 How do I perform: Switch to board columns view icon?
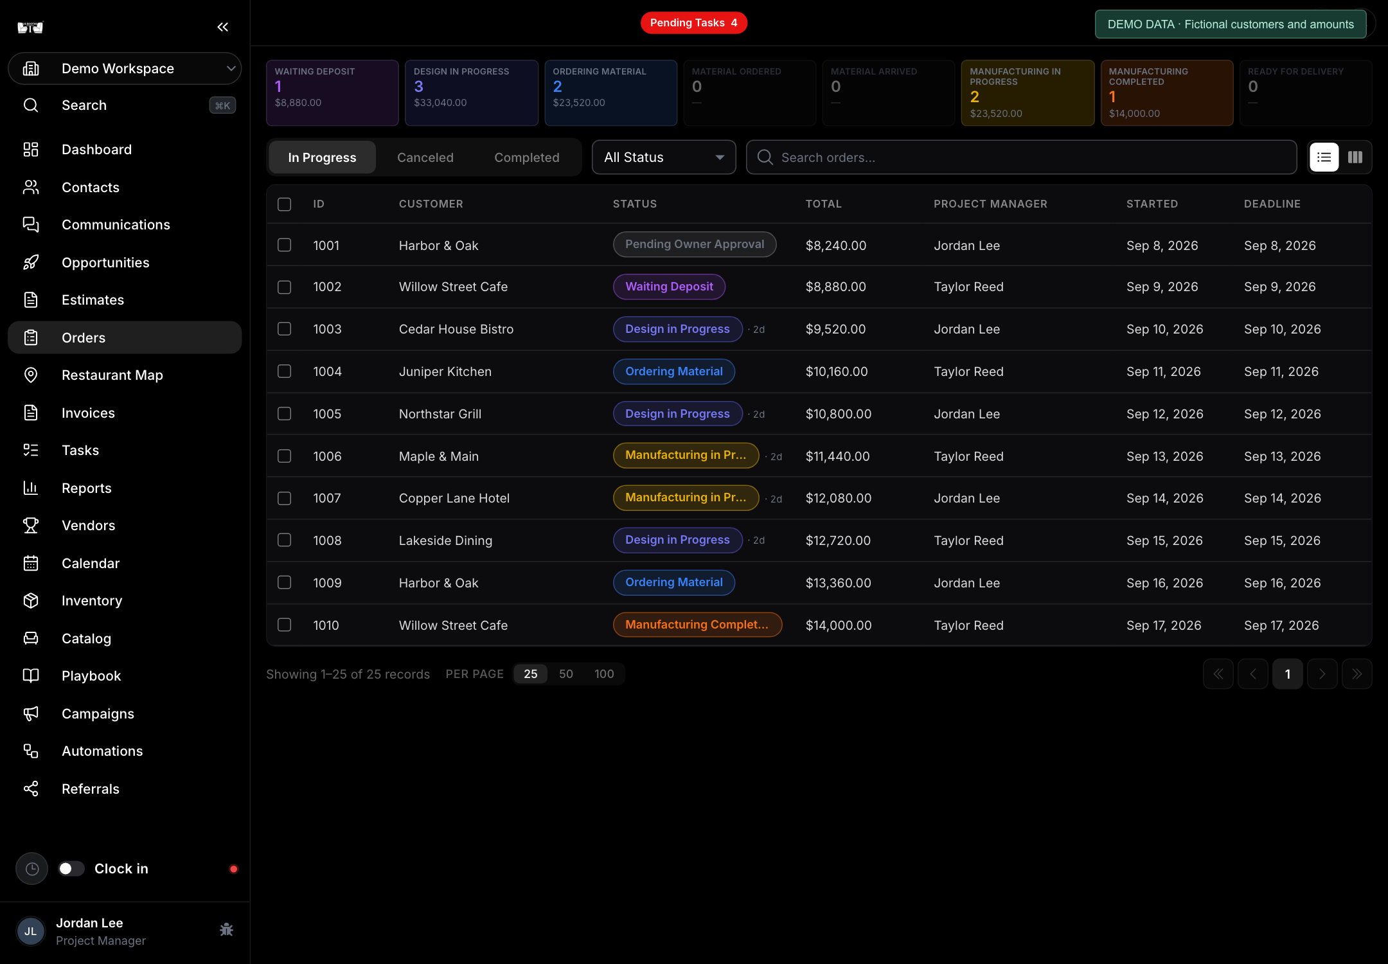point(1355,157)
